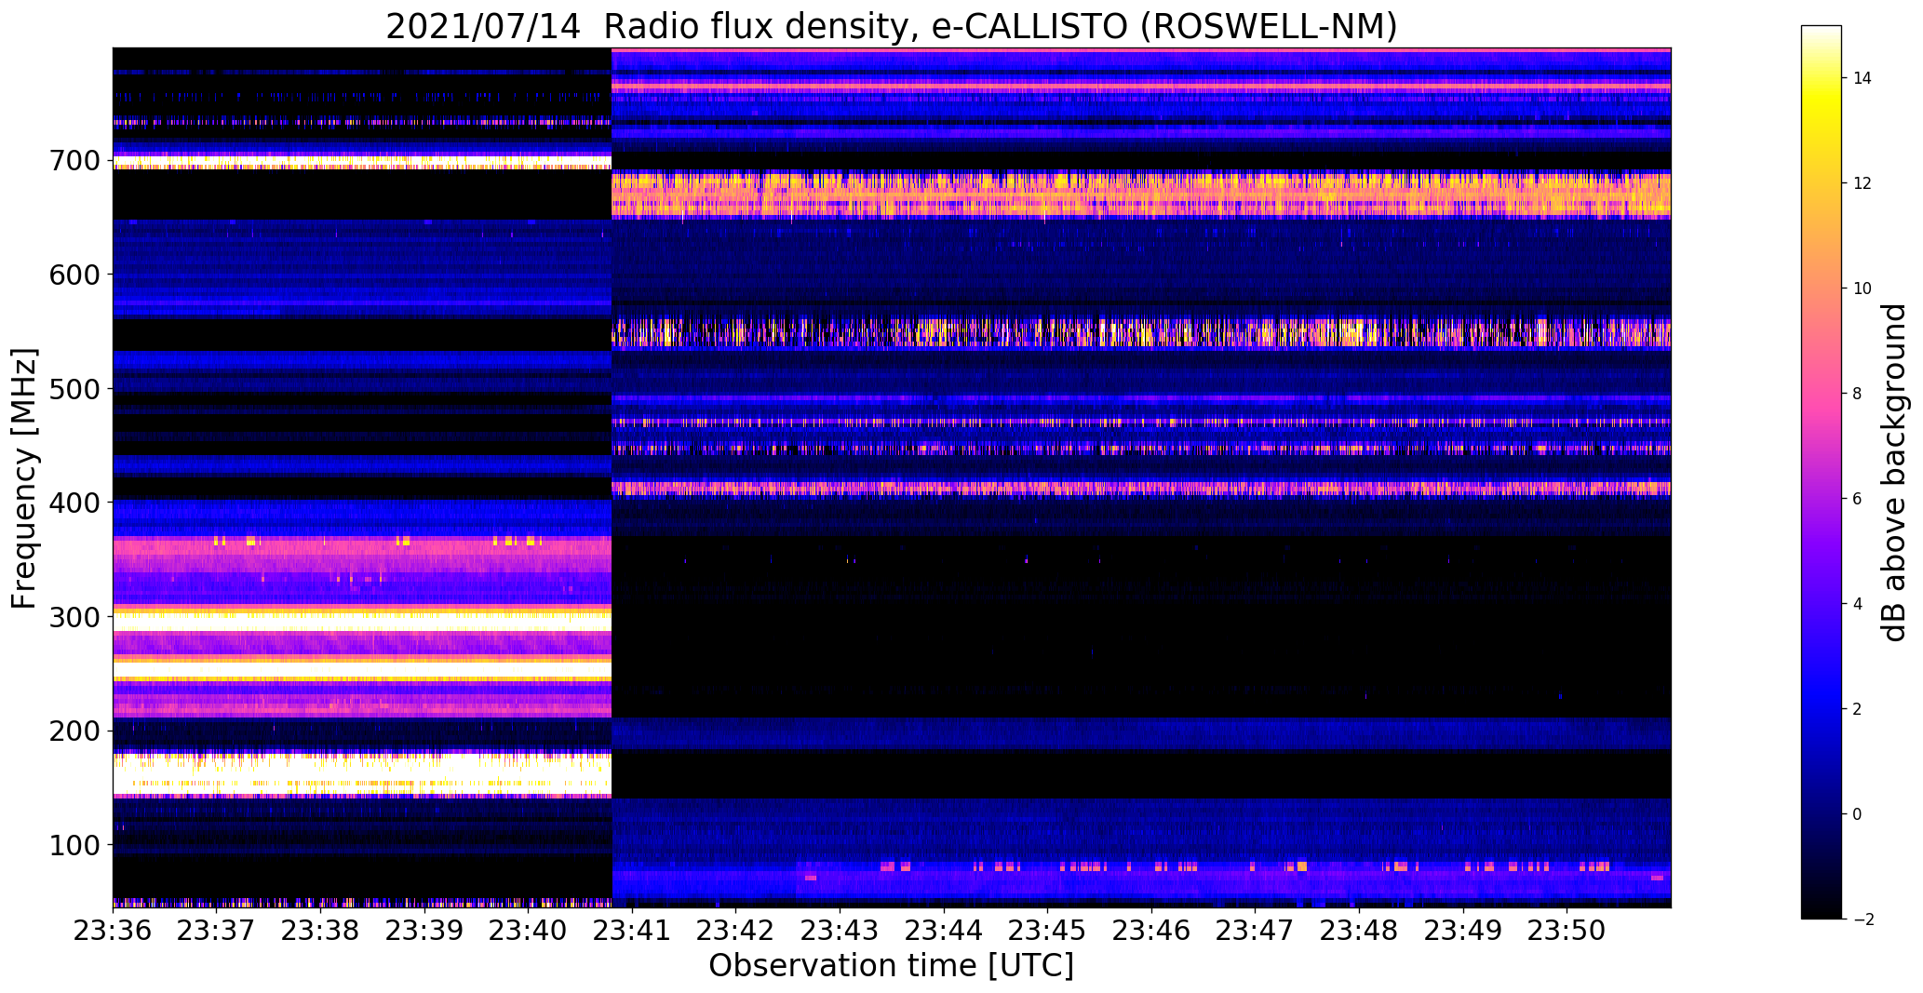1923x993 pixels.
Task: Click the 23:43 time tick label
Action: pos(840,931)
